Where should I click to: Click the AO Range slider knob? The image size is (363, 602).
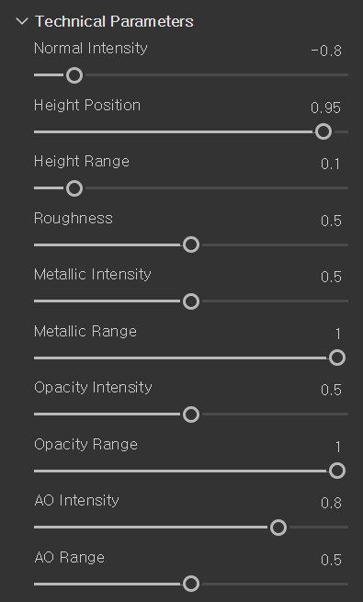coord(191,584)
